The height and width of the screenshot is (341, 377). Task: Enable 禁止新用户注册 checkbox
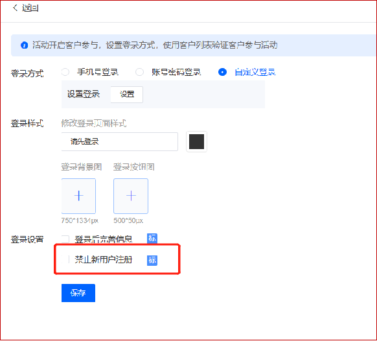65,259
